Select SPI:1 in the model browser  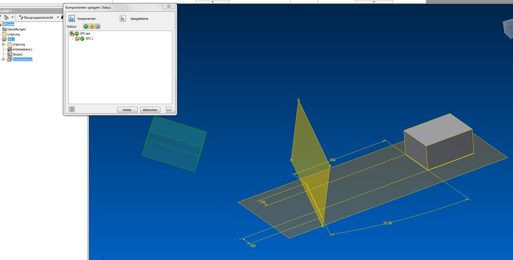pyautogui.click(x=11, y=39)
